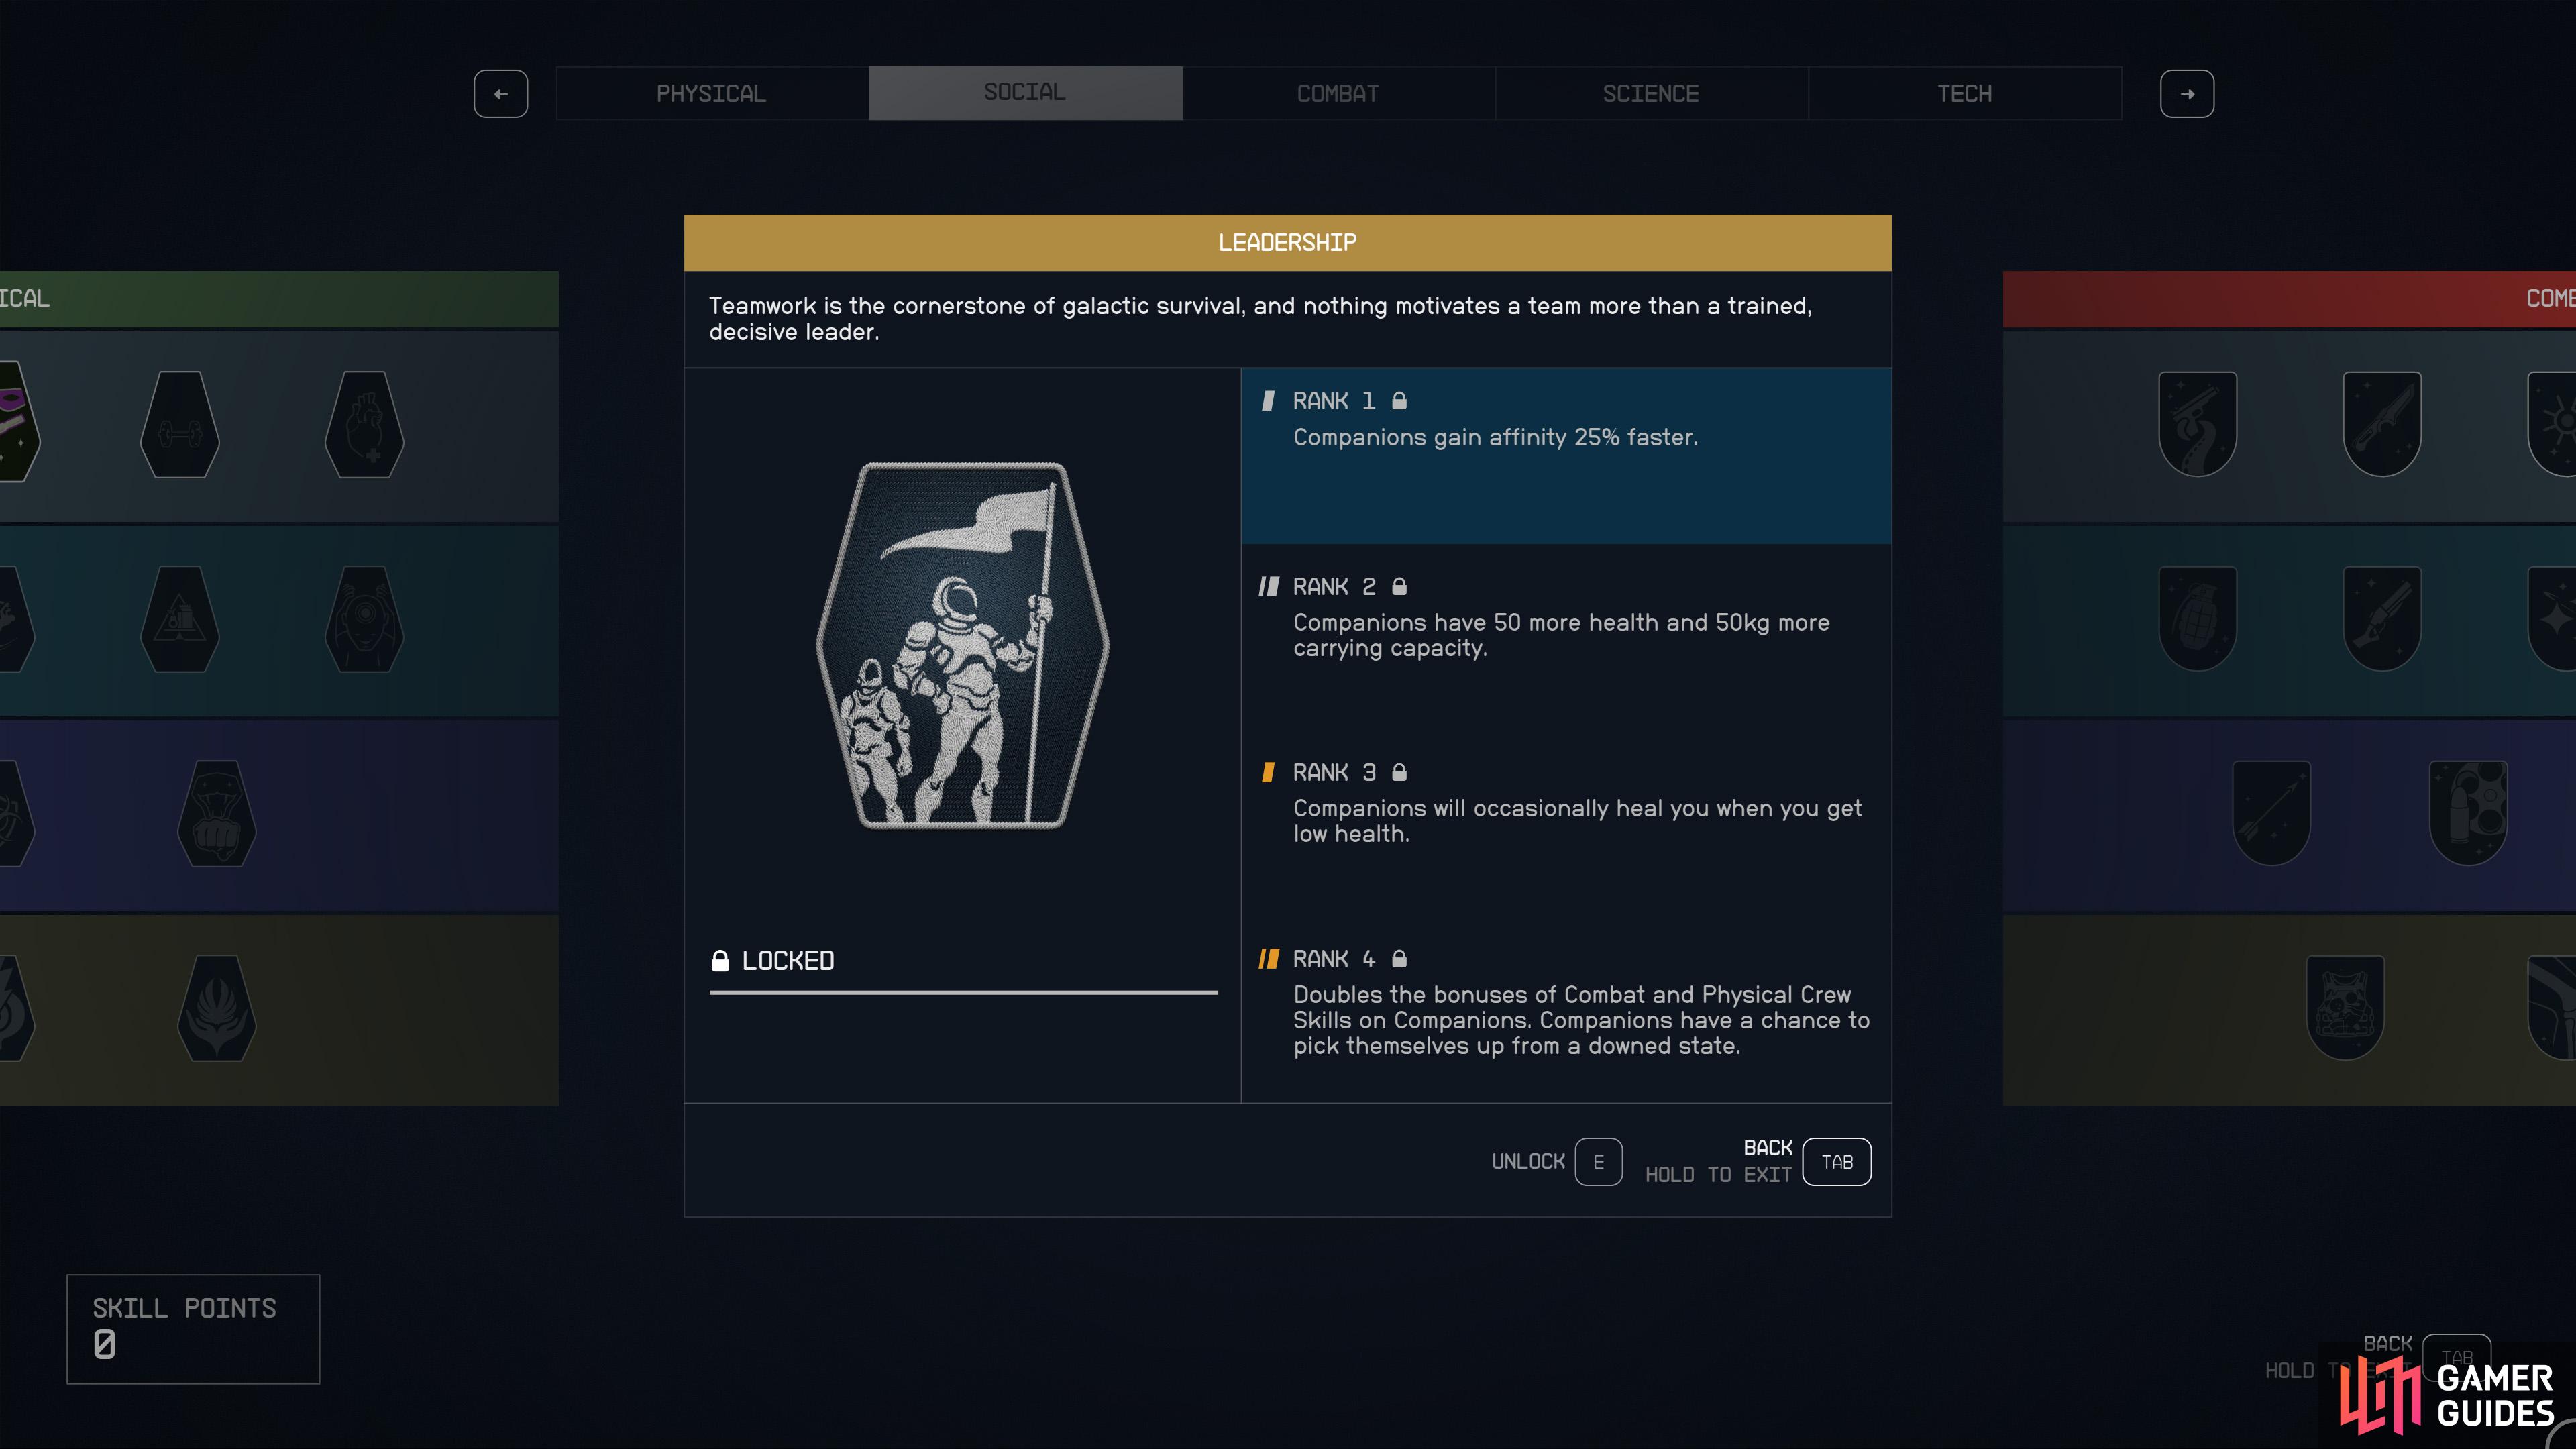The image size is (2576, 1449).
Task: Click the heart Wellness skill badge
Action: 364,425
